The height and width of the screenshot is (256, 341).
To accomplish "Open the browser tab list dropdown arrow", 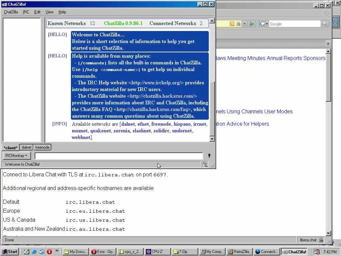I will pos(328,44).
